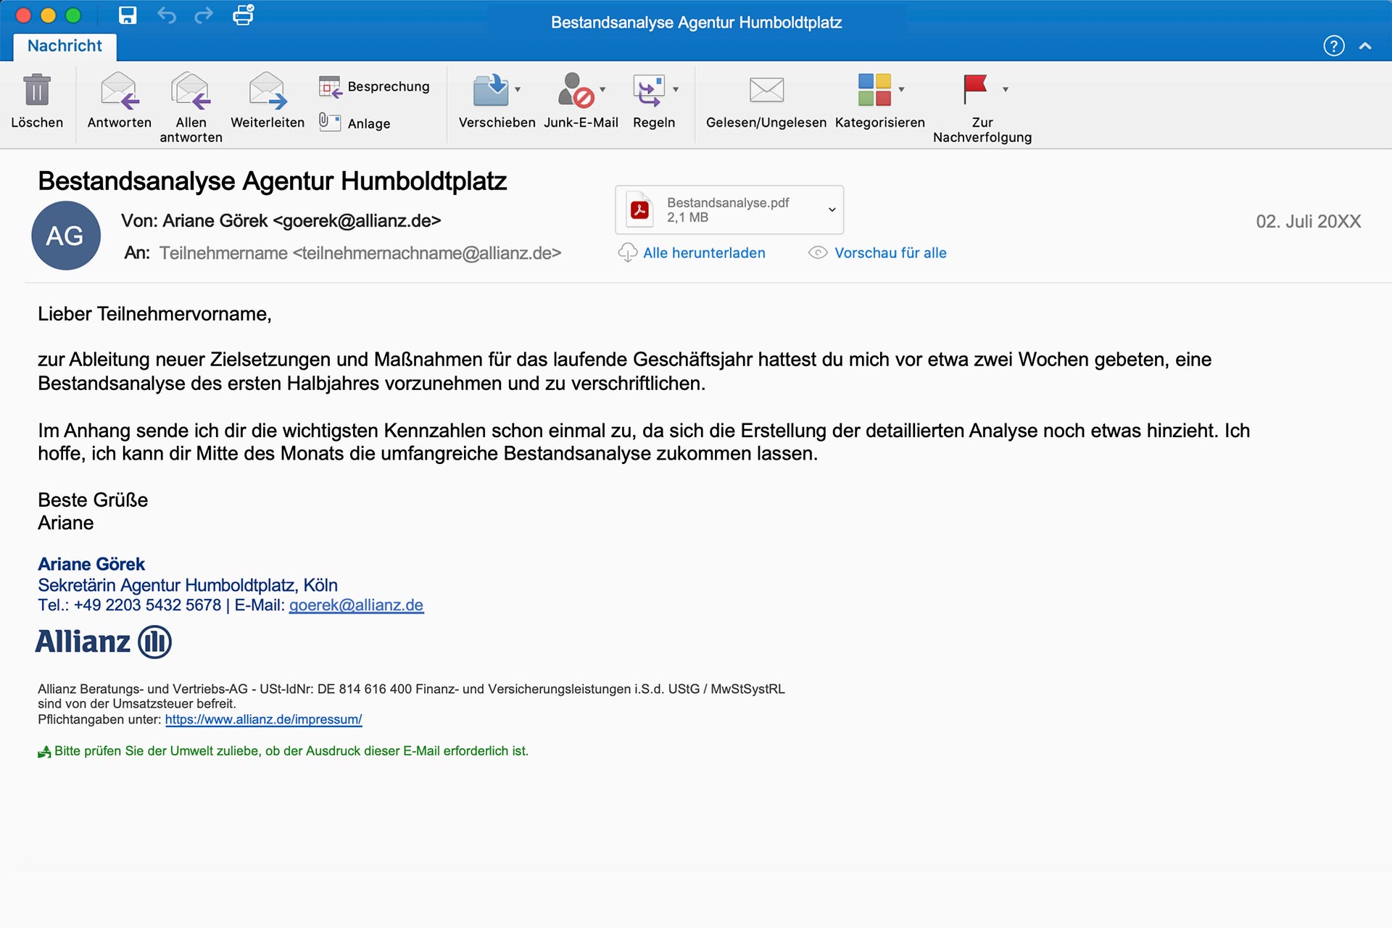Open the allianz.de/impressum link
Screen dimensions: 1392x928
(263, 720)
